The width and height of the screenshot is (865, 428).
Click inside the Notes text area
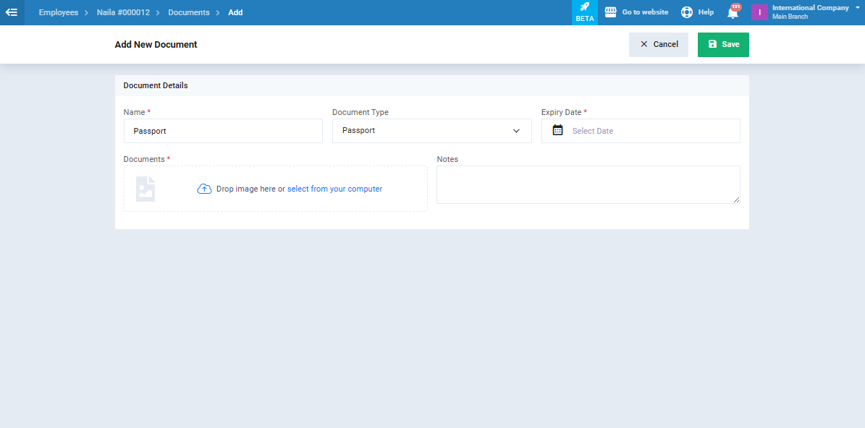588,184
